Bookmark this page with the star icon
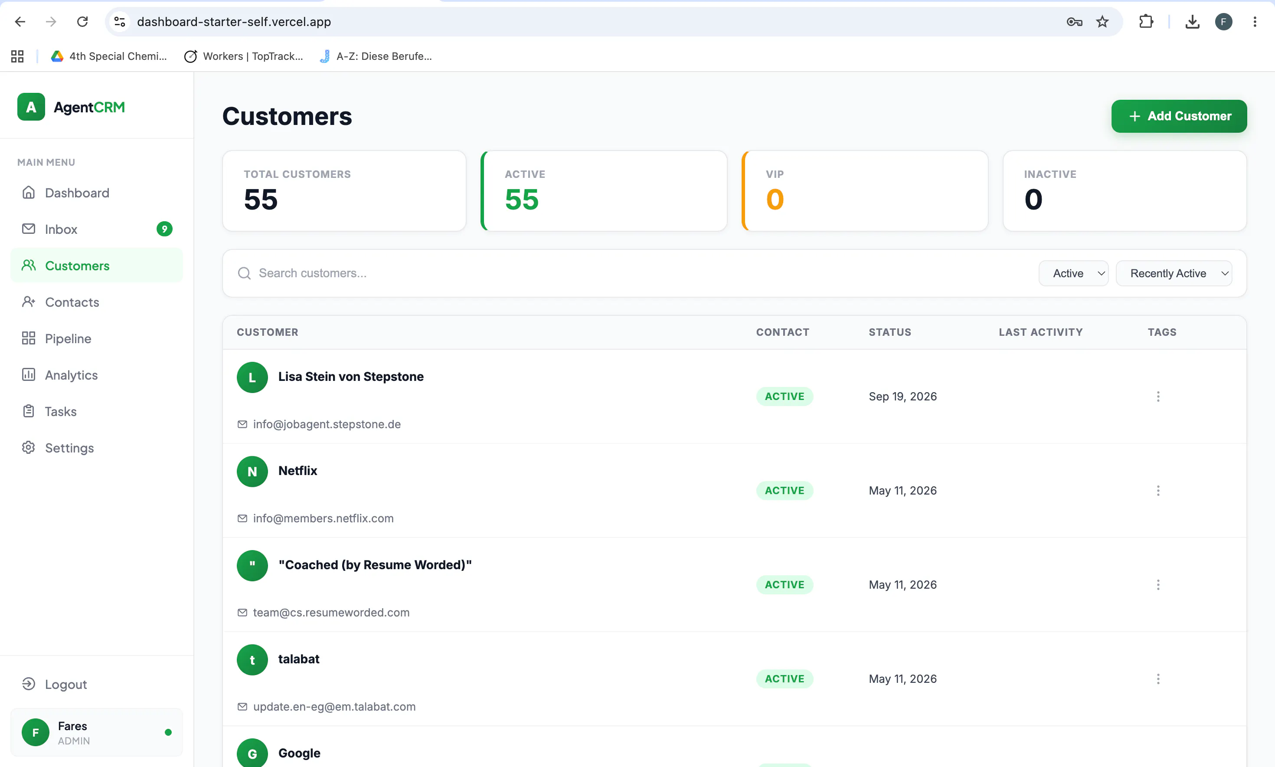The width and height of the screenshot is (1275, 767). (x=1102, y=22)
